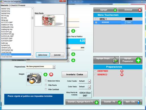Open Inventario / Costos
Screen dimensions: 146x110
[75, 74]
